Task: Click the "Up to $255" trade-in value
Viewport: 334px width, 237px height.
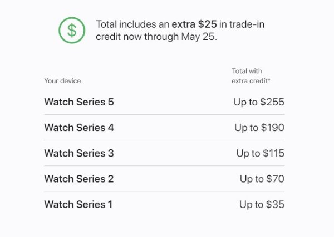Action: [x=259, y=102]
